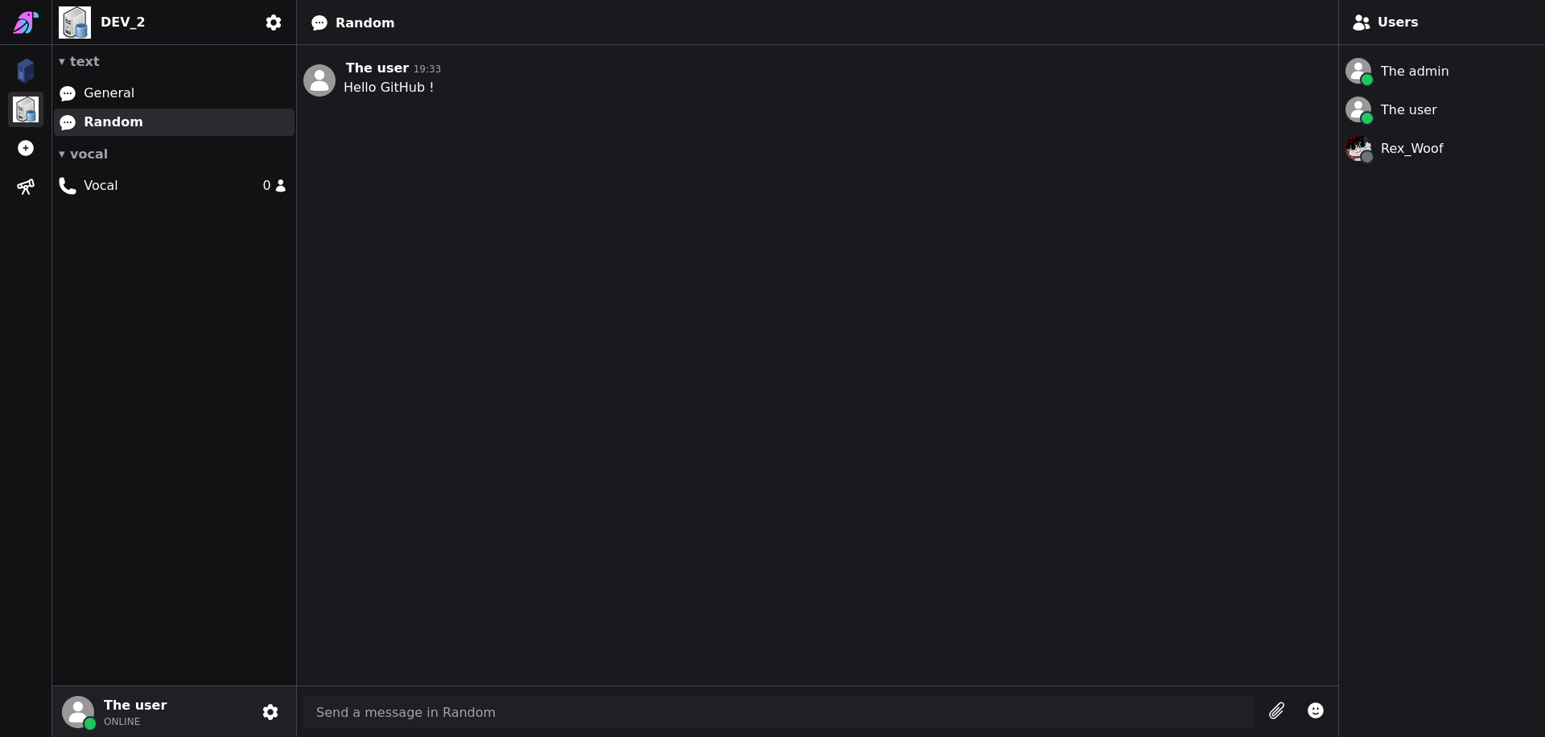Attach a file using the paperclip icon
The width and height of the screenshot is (1545, 737).
[x=1278, y=711]
